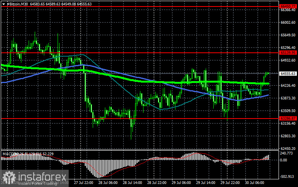Click the current price label 64555.63

(288, 73)
